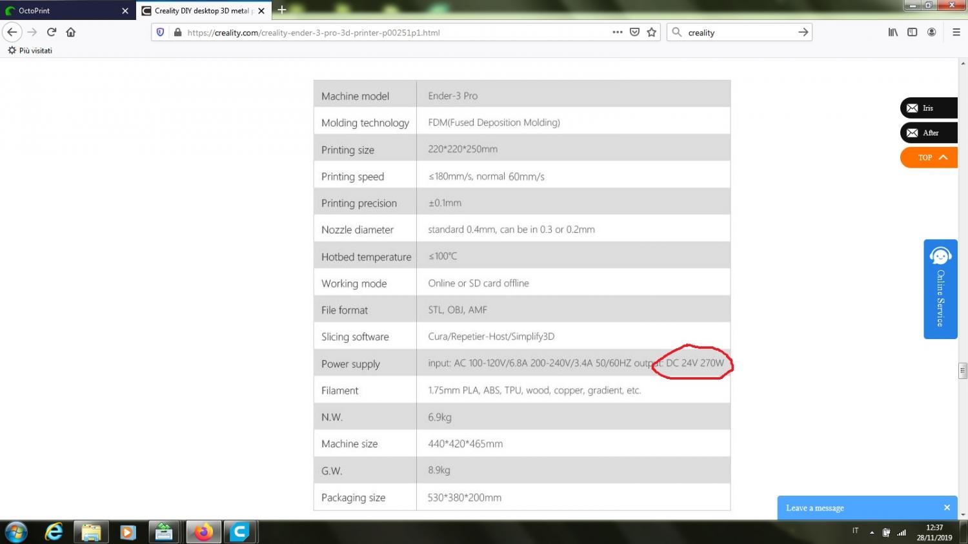Reload the current page
968x544 pixels.
pos(52,32)
